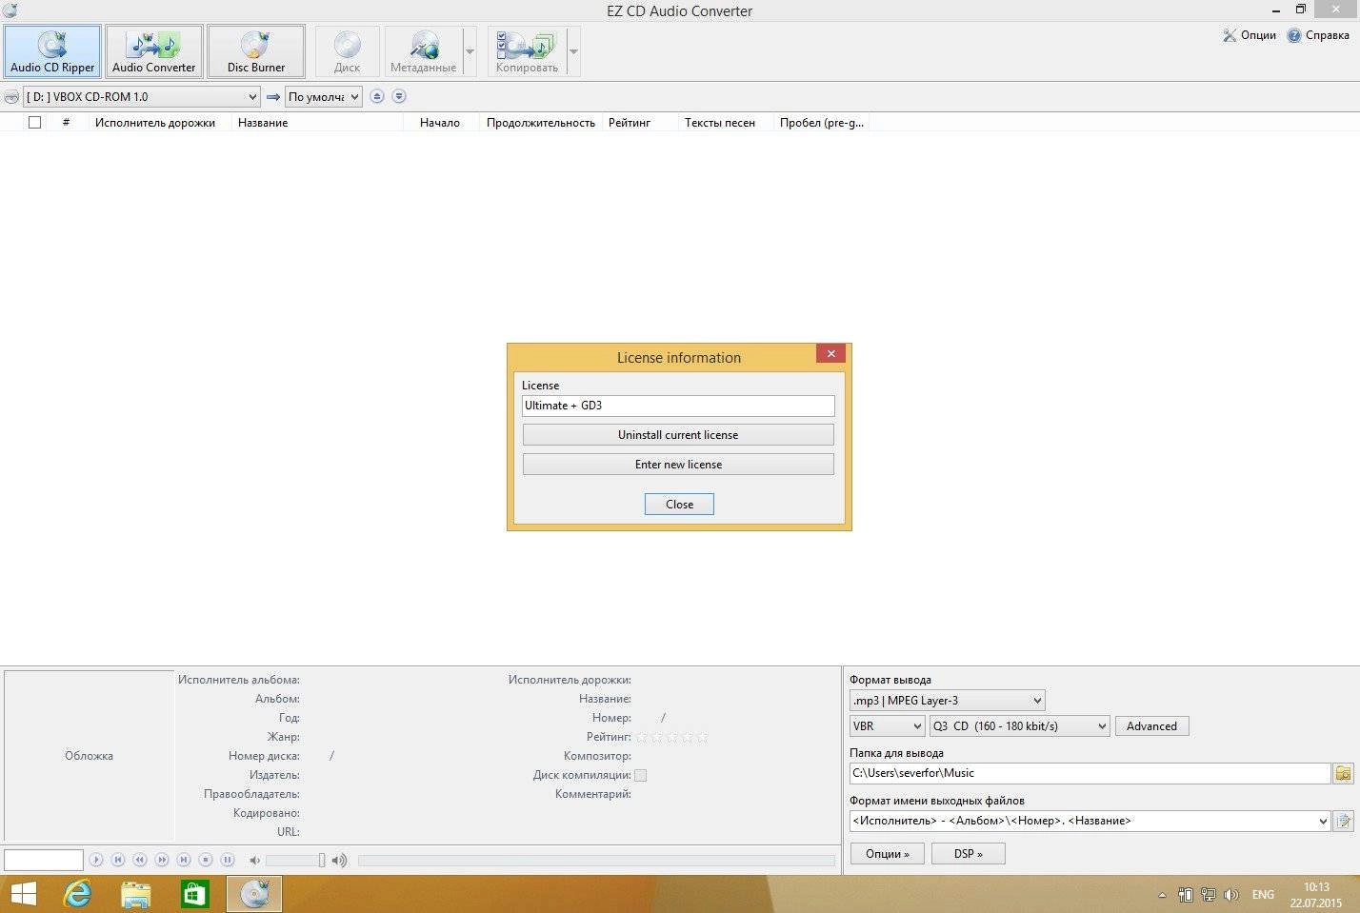1360x913 pixels.
Task: Set the Рейтинг stars
Action: coord(672,737)
